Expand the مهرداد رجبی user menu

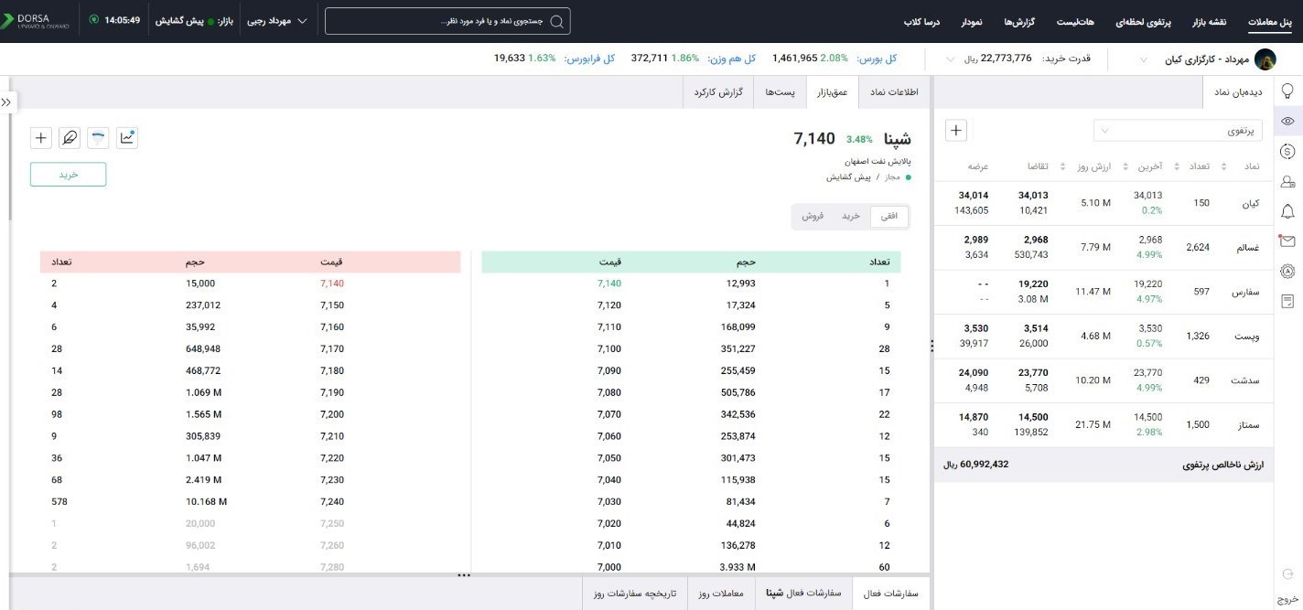point(277,20)
